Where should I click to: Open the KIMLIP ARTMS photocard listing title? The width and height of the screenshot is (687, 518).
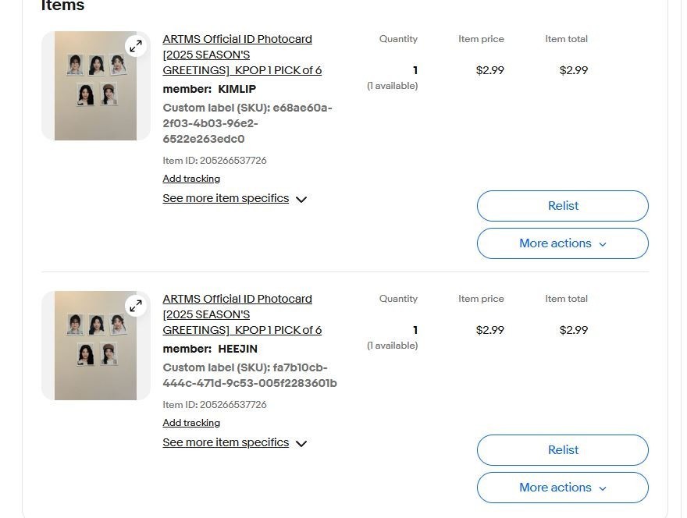point(237,55)
